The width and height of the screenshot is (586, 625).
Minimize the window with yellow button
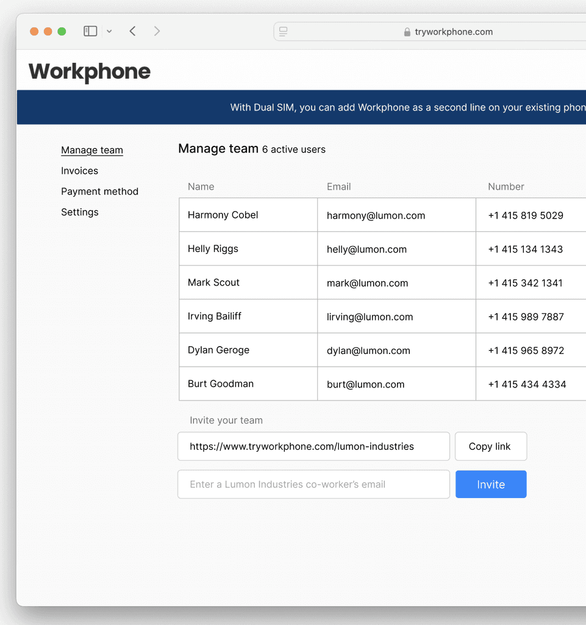[x=48, y=32]
